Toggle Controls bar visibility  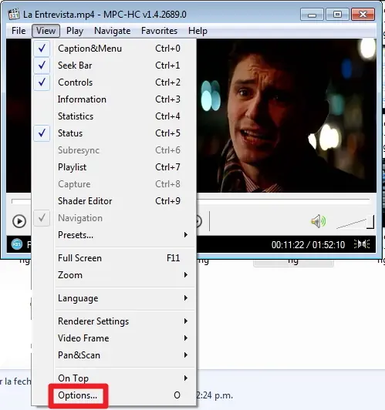115,82
